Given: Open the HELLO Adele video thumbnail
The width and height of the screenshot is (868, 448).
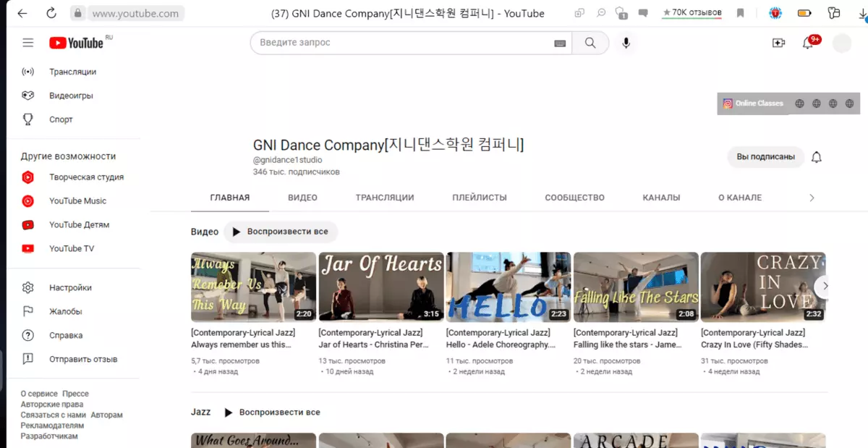Looking at the screenshot, I should pyautogui.click(x=509, y=287).
